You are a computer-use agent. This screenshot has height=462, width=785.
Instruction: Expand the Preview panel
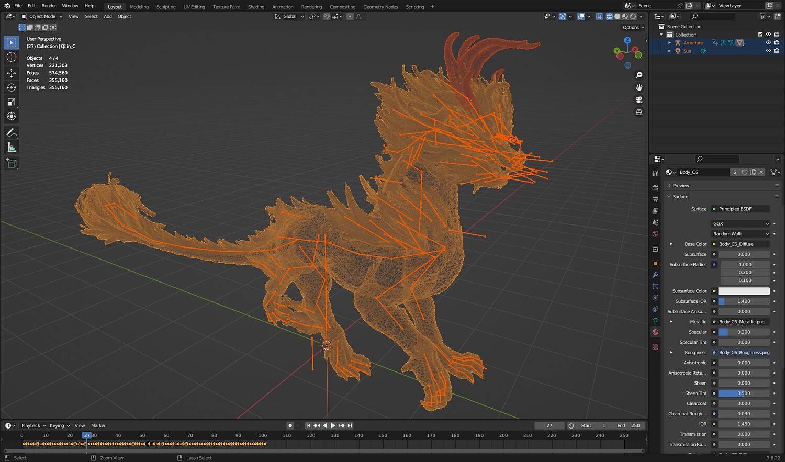pyautogui.click(x=723, y=186)
